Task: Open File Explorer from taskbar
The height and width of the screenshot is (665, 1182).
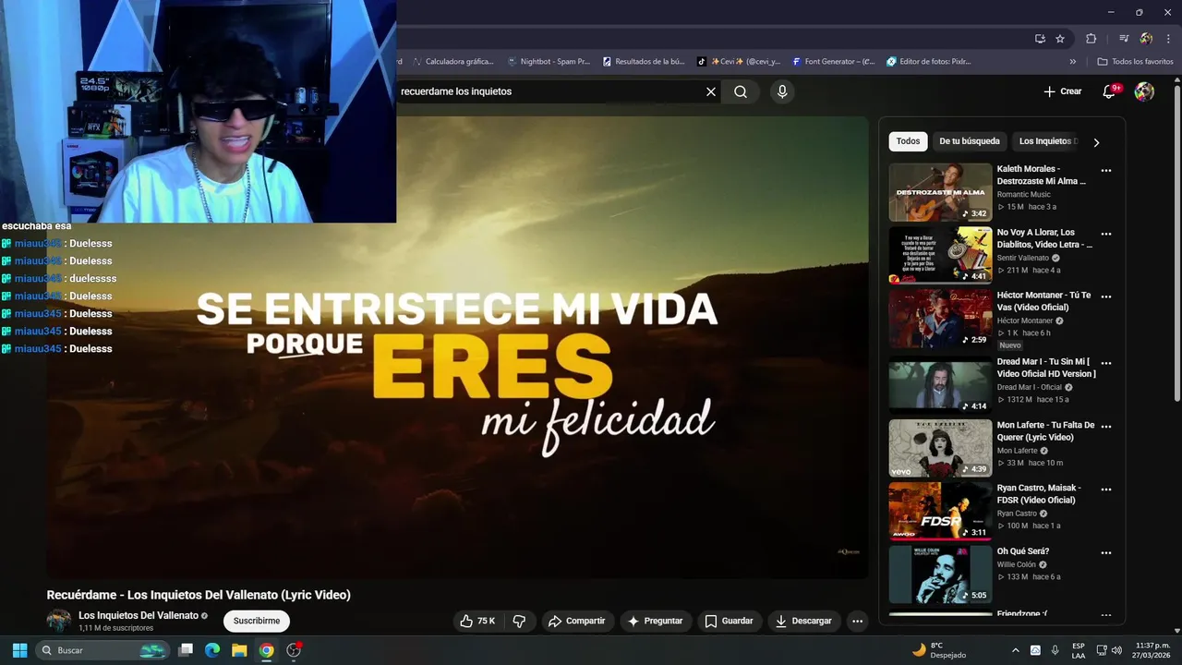Action: tap(239, 650)
